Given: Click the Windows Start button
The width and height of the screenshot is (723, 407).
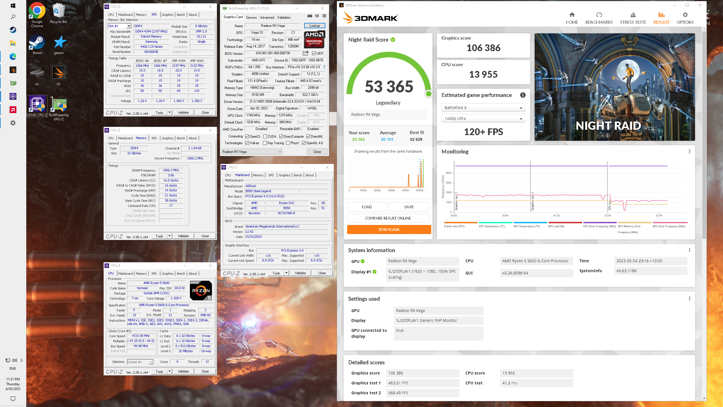Looking at the screenshot, I should coord(13,6).
